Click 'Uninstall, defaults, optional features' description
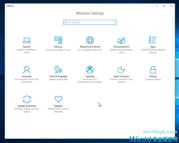The width and height of the screenshot is (179, 143). (x=153, y=51)
